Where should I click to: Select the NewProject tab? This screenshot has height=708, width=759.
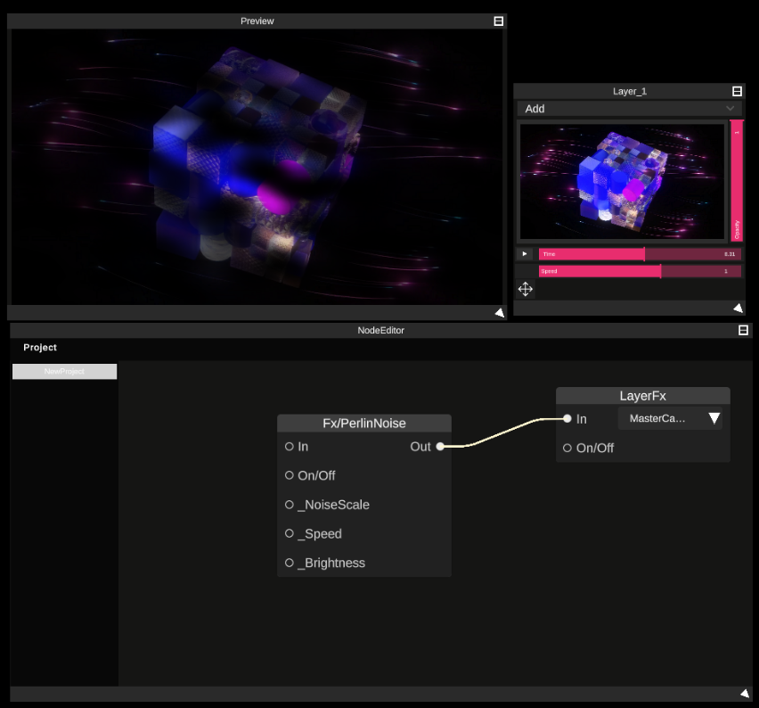coord(63,371)
